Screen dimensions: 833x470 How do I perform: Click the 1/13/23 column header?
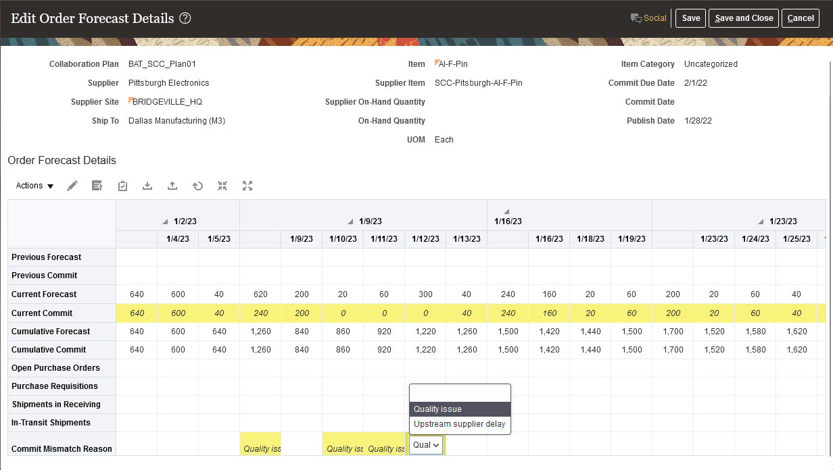467,239
